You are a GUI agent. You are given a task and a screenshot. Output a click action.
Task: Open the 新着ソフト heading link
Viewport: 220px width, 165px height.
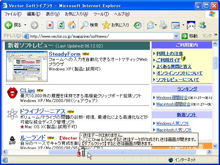click(x=186, y=115)
